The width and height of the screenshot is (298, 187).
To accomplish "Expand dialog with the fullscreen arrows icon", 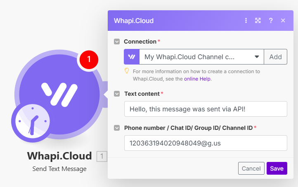I will (x=258, y=21).
